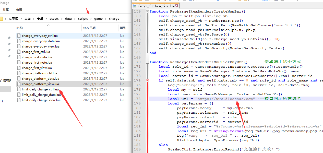Open the 51boshao.com URL link in code
Image resolution: width=323 pixels, height=153 pixels.
click(x=225, y=99)
